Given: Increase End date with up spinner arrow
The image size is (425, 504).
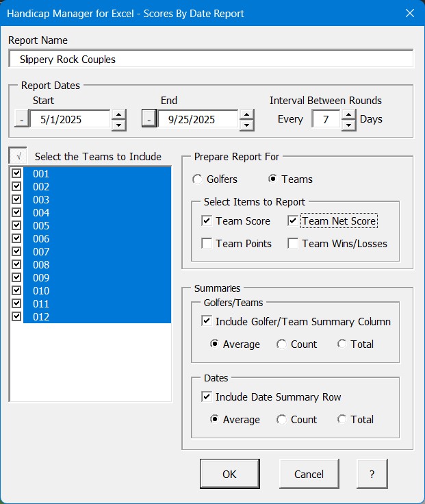Looking at the screenshot, I should 246,114.
